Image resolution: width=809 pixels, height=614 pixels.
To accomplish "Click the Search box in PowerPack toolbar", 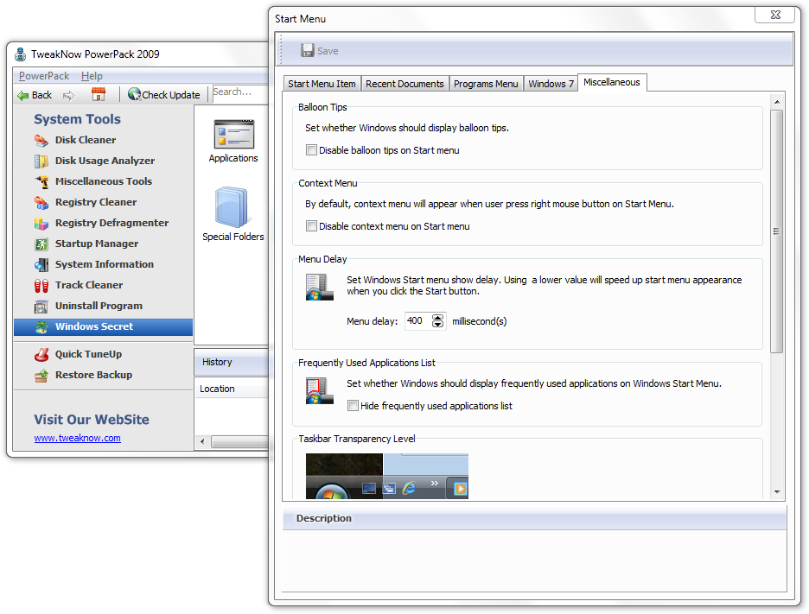I will click(240, 92).
